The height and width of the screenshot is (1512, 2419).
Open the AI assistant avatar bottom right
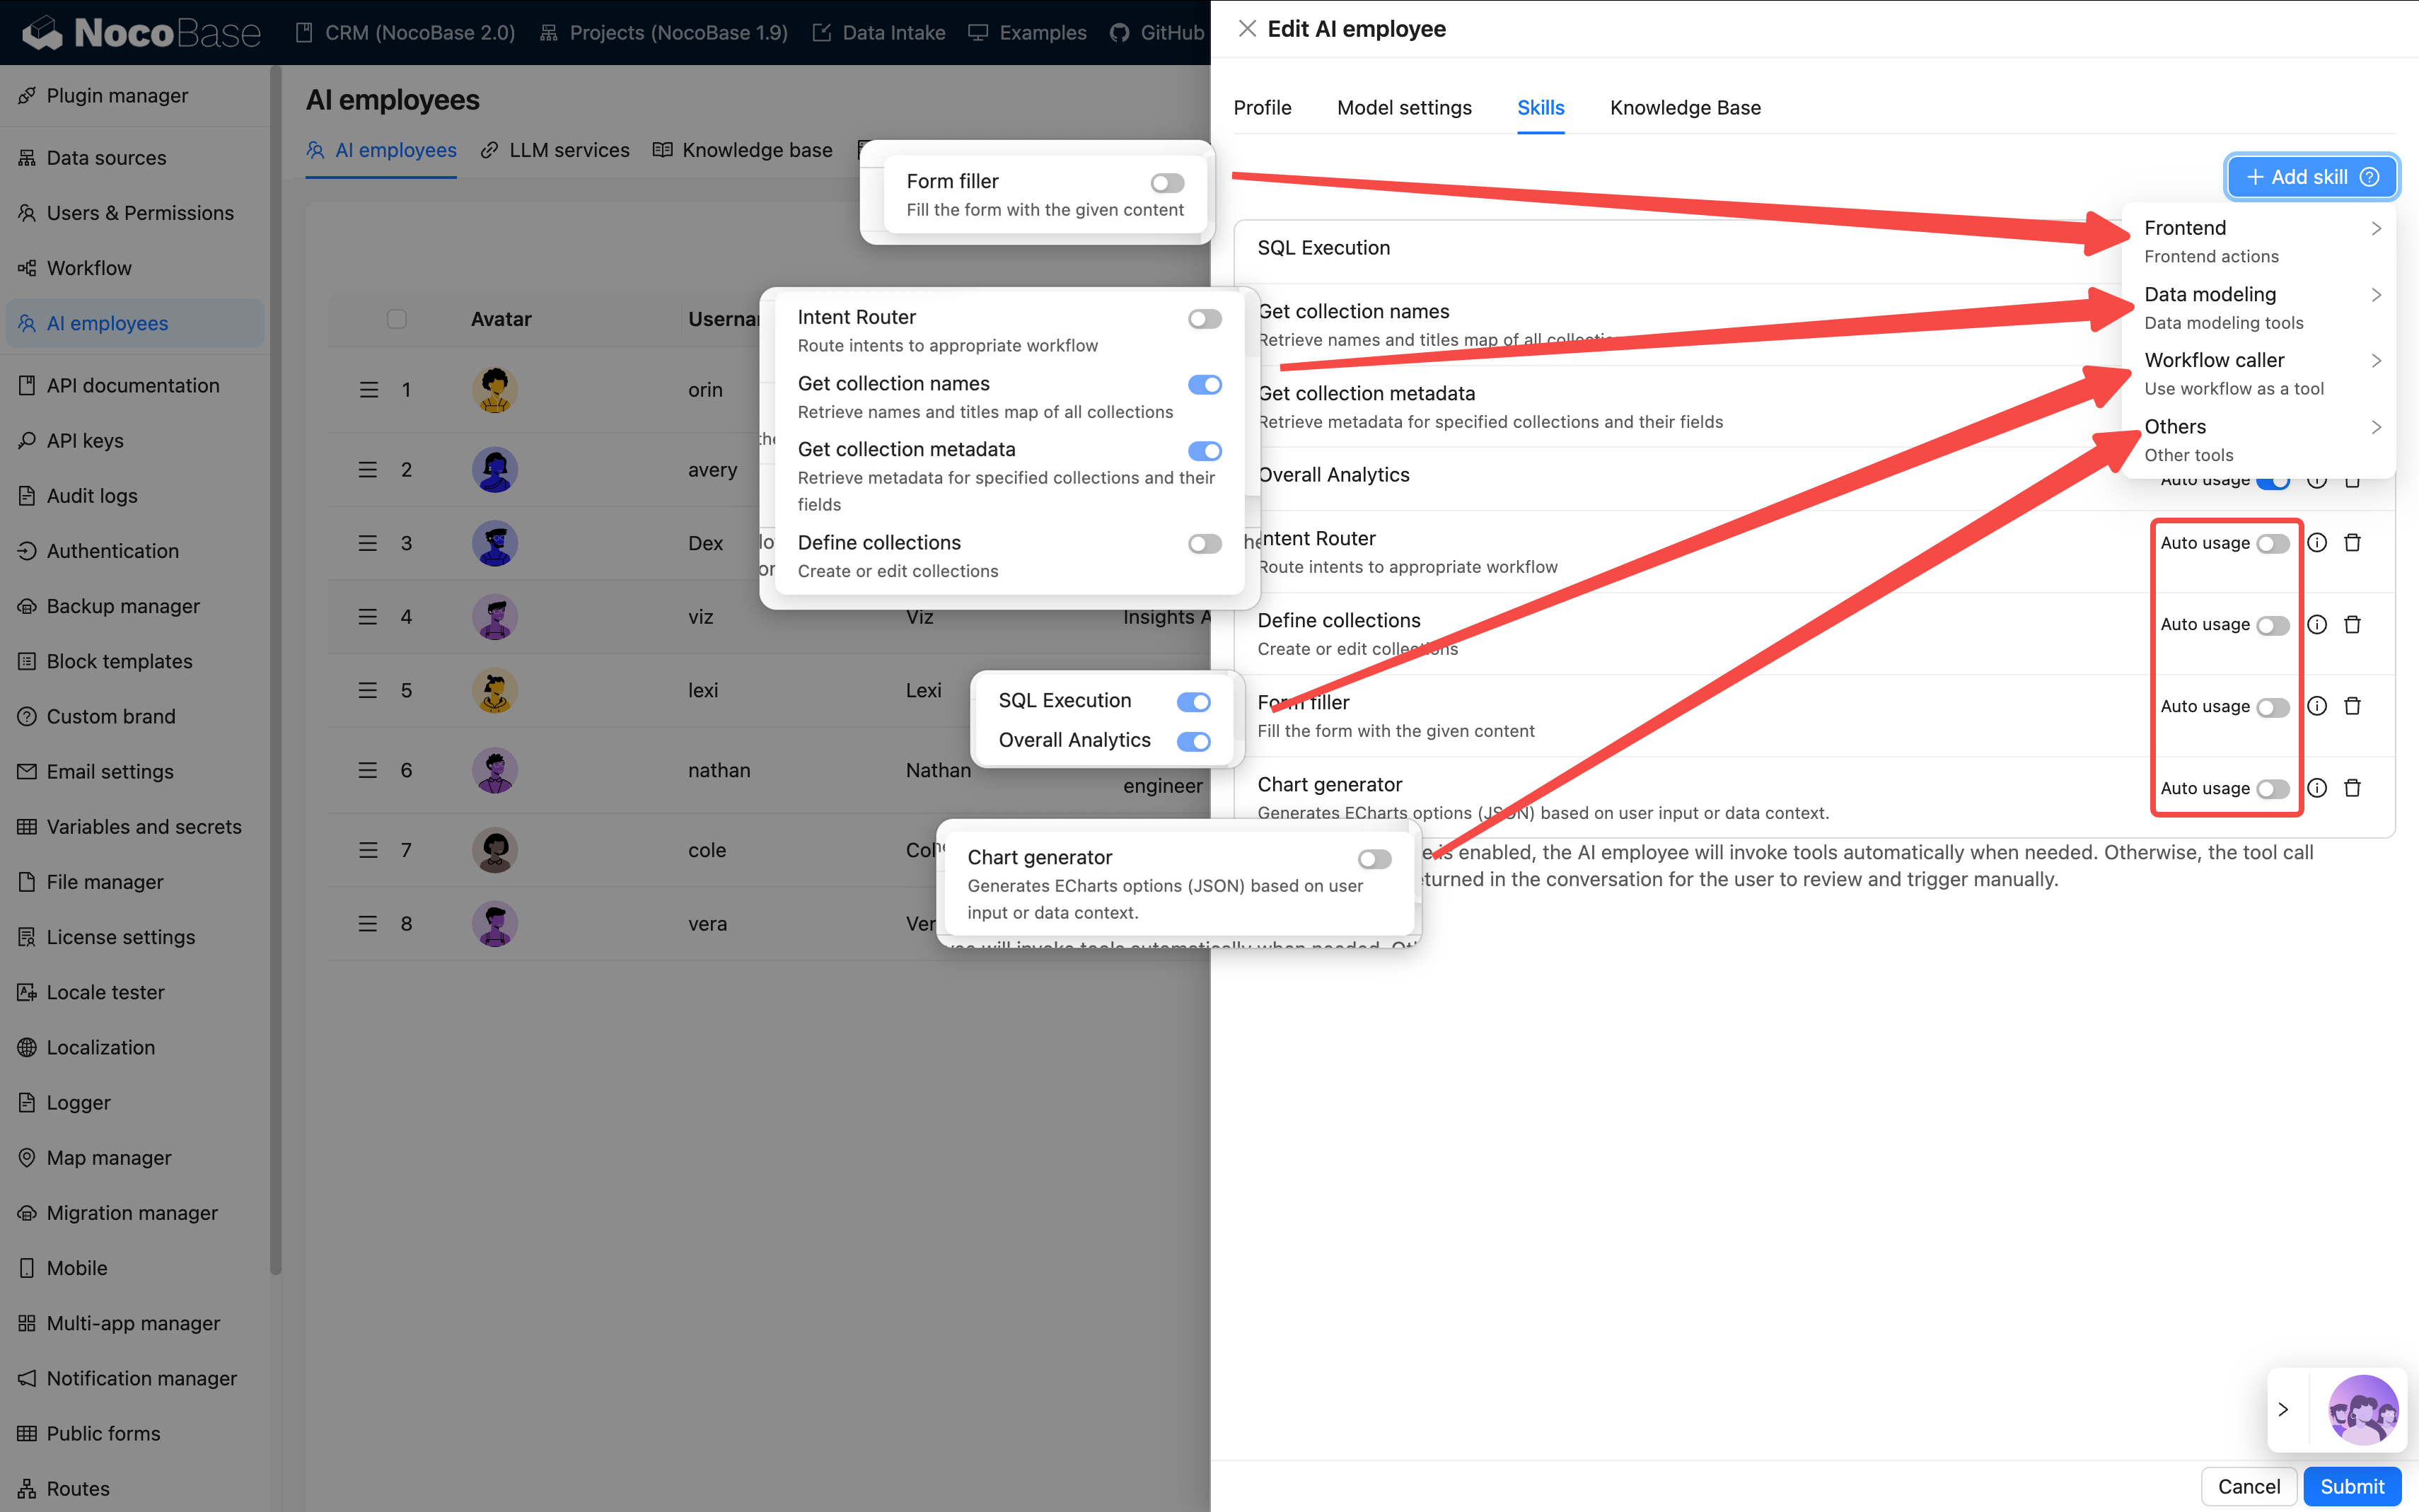click(2363, 1409)
